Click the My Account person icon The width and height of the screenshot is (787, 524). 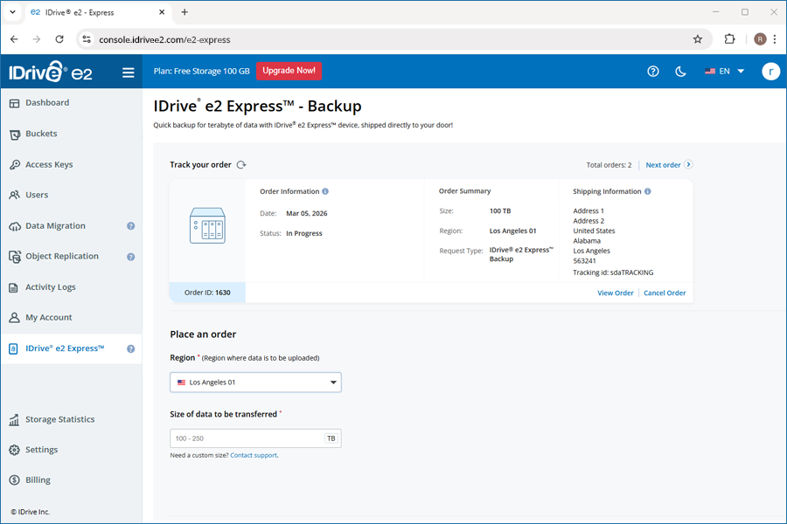point(15,318)
